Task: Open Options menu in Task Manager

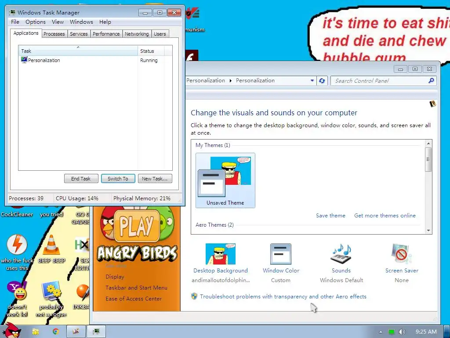Action: coord(36,22)
